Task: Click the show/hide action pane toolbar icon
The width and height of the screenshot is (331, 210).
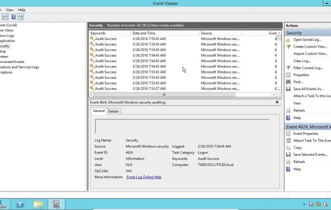Action: point(21,17)
